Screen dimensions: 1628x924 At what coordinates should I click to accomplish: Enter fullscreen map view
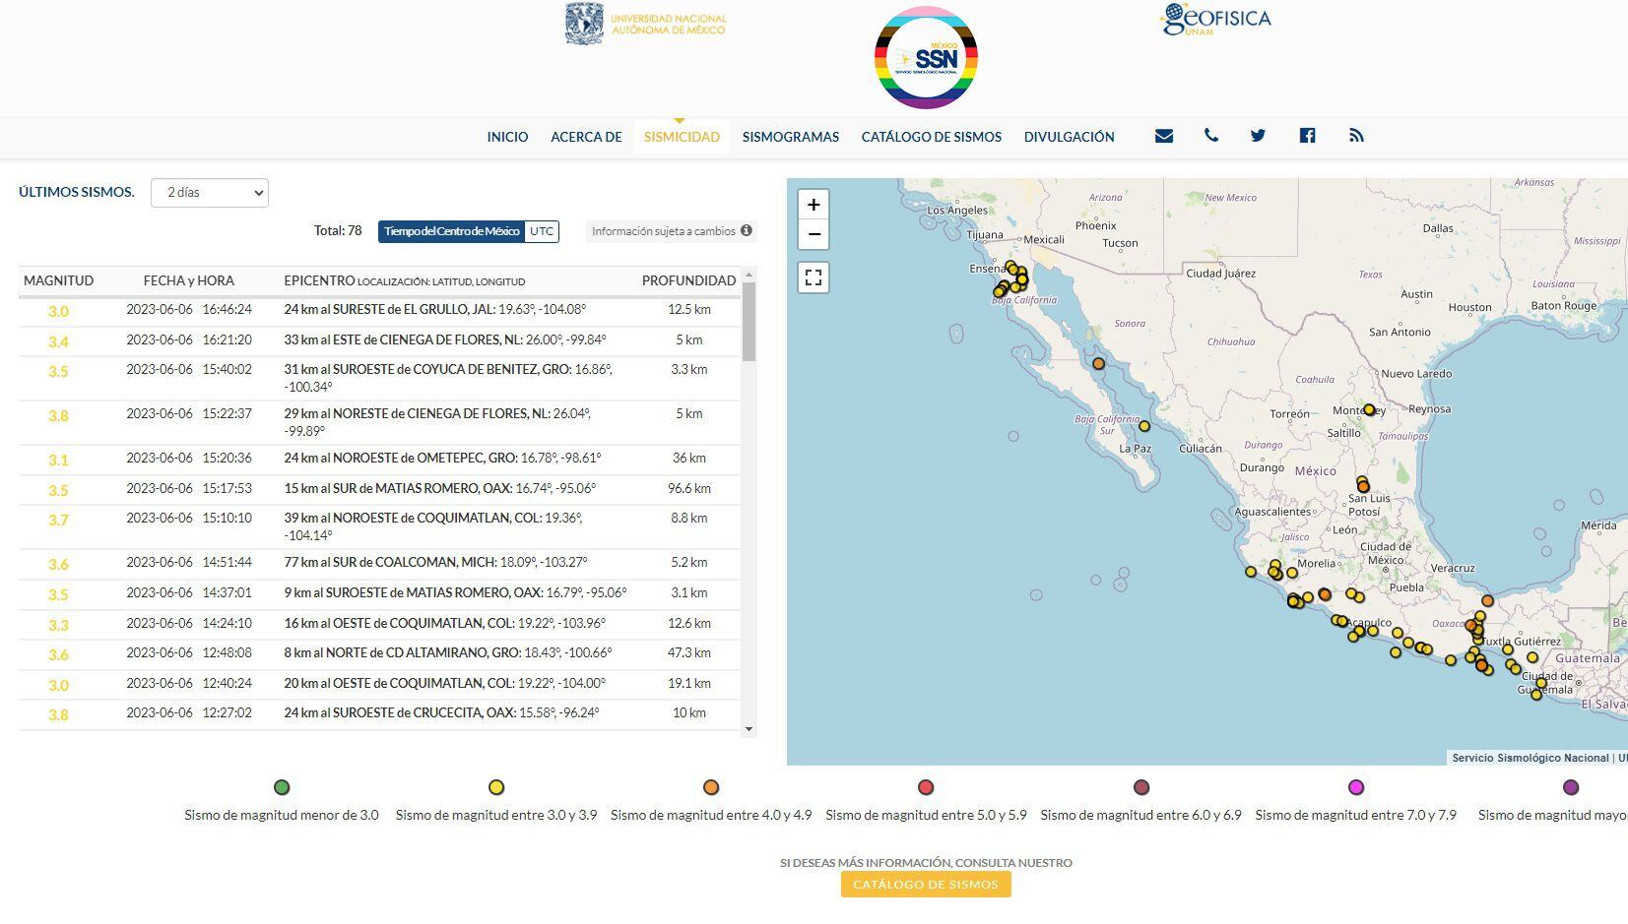coord(814,277)
